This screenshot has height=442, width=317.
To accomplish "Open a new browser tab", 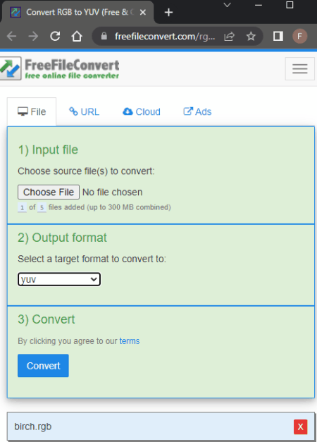I will coord(168,13).
